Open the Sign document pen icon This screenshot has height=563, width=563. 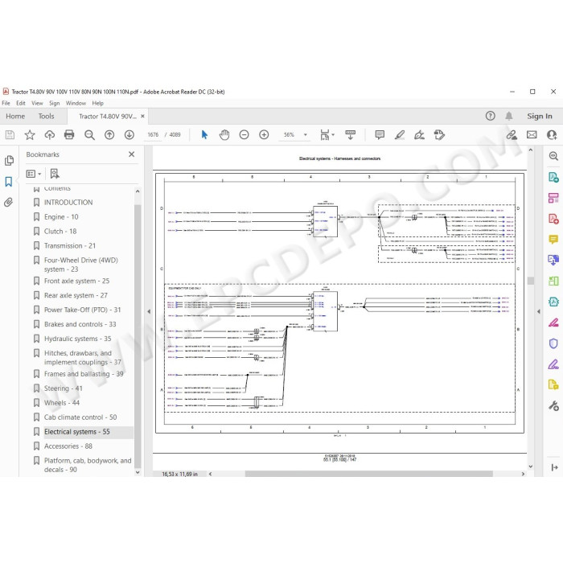pos(419,135)
